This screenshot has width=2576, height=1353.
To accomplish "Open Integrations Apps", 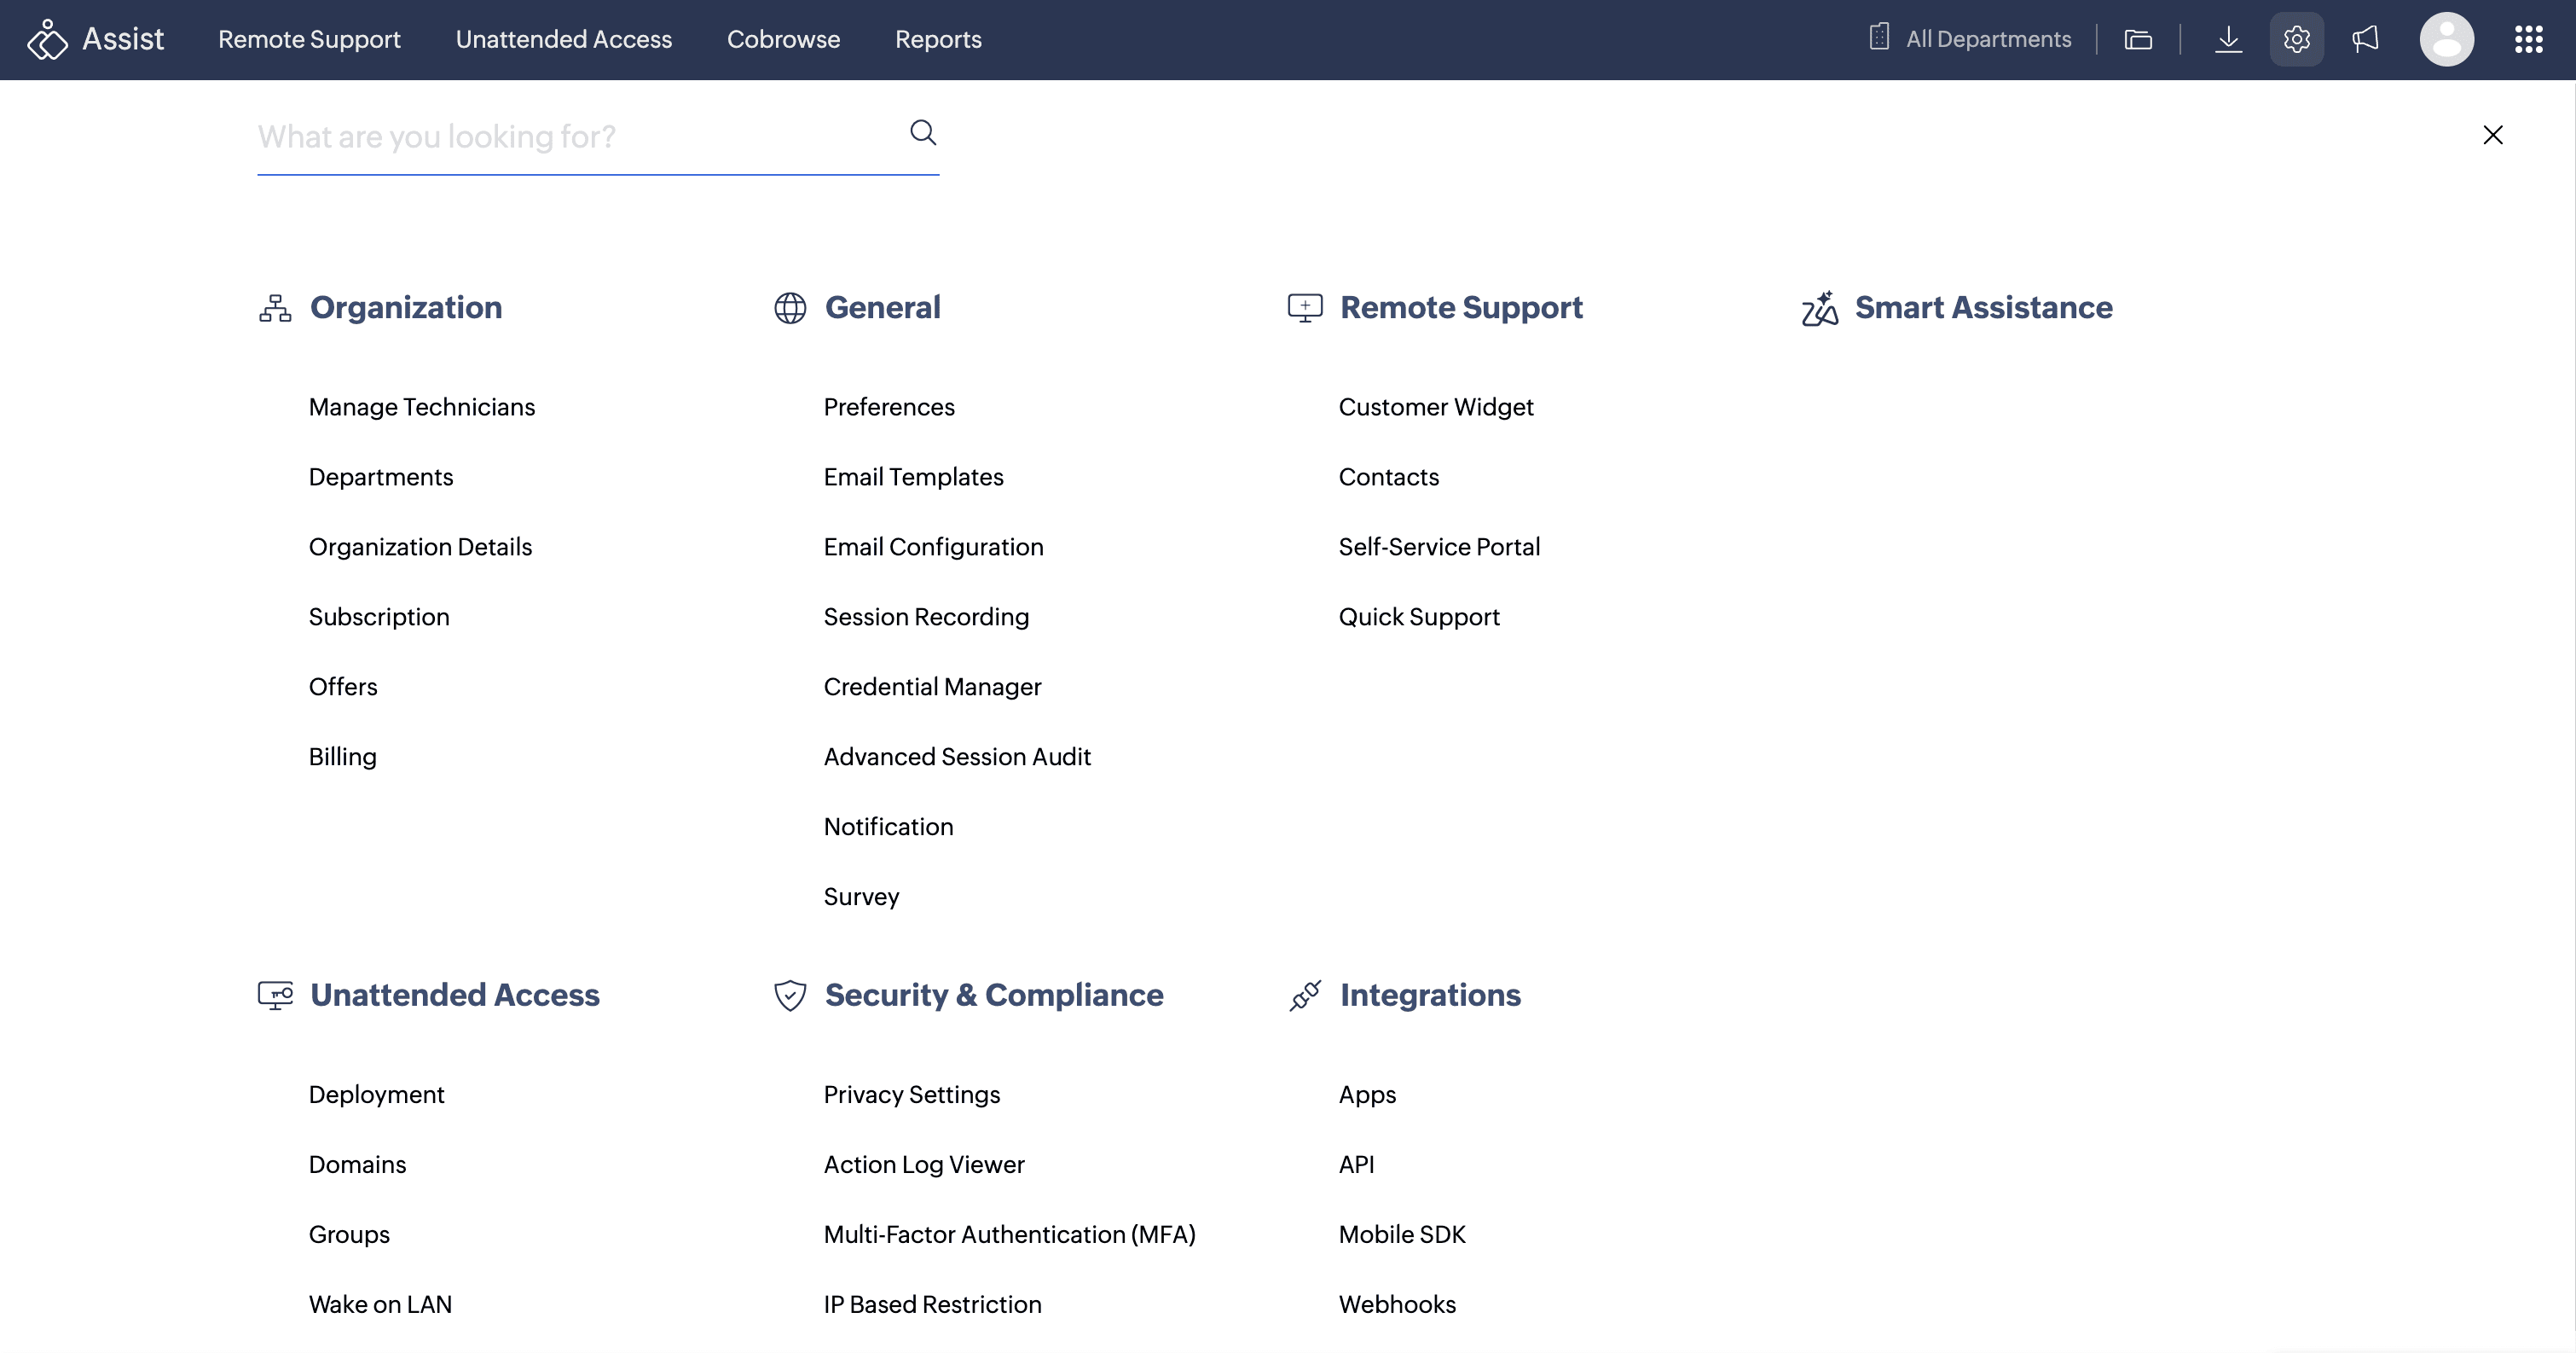I will click(x=1367, y=1095).
